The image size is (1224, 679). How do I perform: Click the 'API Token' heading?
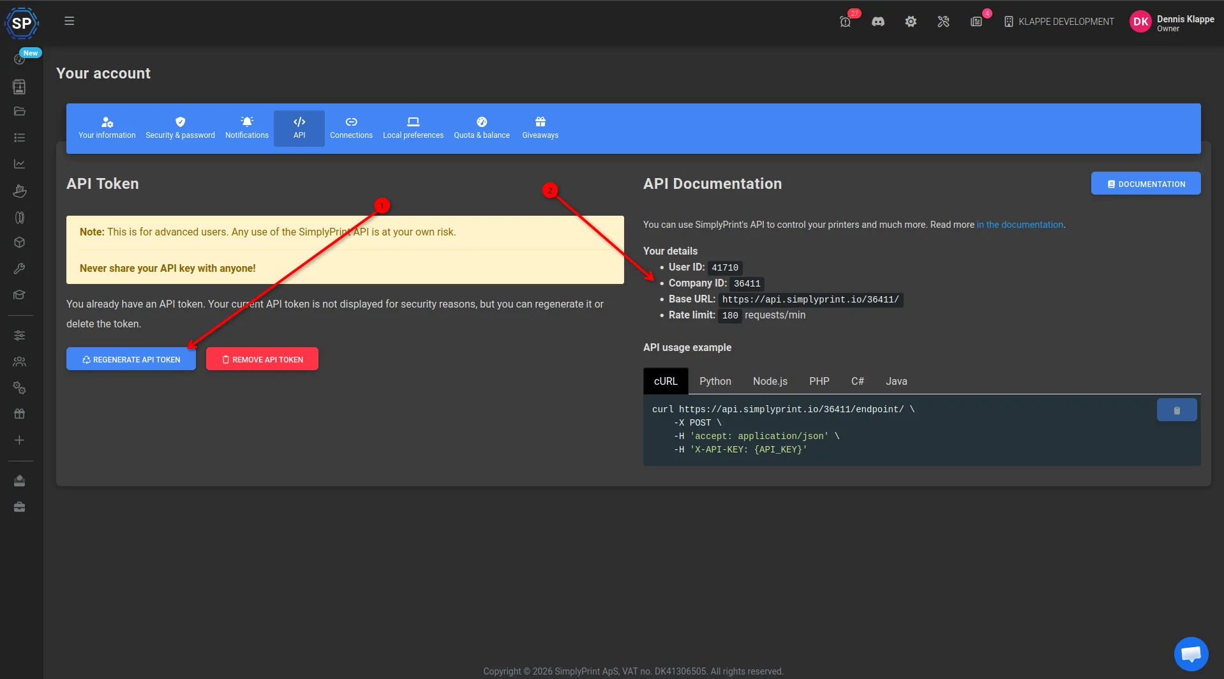[103, 184]
